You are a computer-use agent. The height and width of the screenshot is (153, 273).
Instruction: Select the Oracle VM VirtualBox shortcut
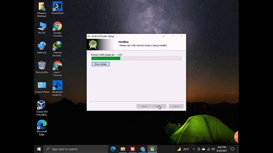pyautogui.click(x=42, y=108)
